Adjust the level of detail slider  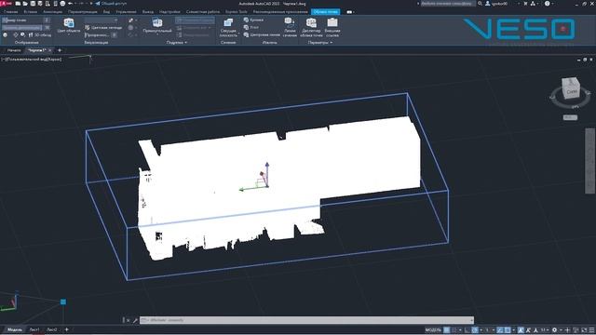click(x=22, y=28)
